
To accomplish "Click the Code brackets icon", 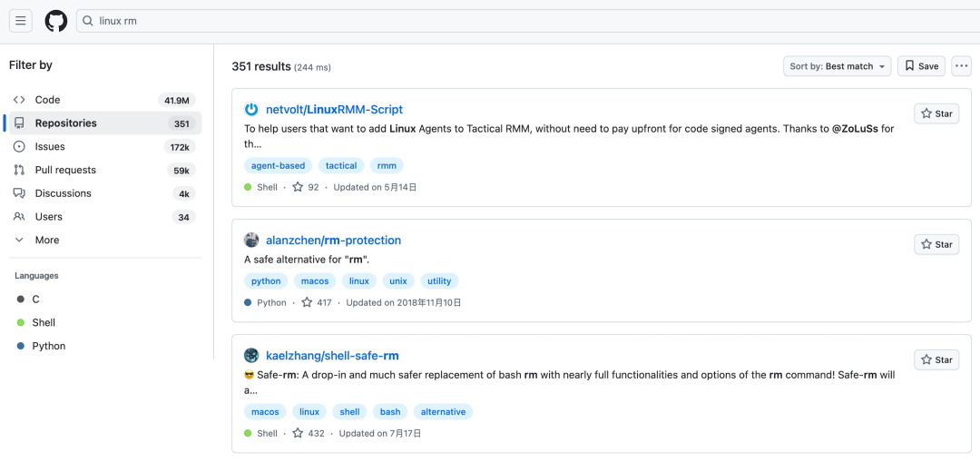I will pyautogui.click(x=19, y=100).
